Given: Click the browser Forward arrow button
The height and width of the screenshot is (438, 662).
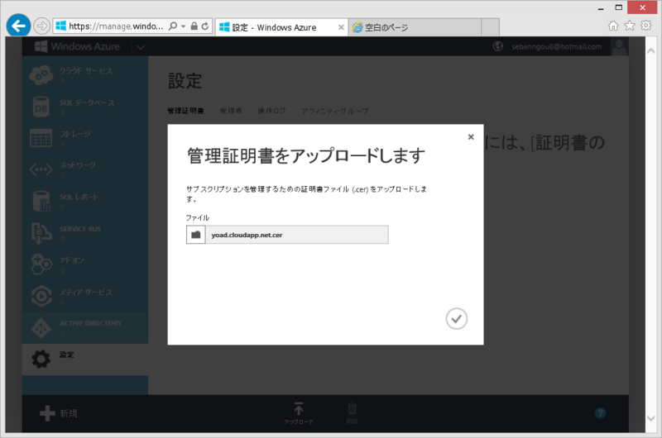Looking at the screenshot, I should pyautogui.click(x=41, y=26).
